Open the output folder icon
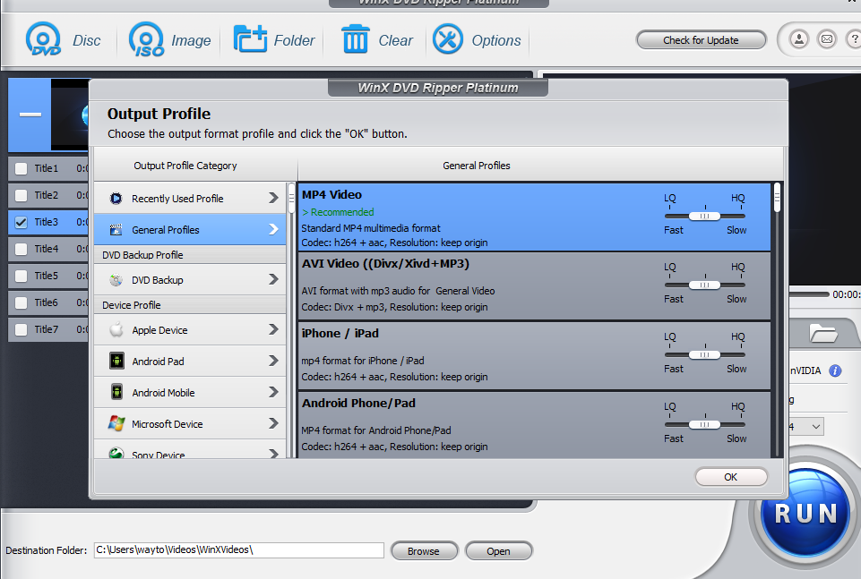The height and width of the screenshot is (579, 861). coord(823,333)
